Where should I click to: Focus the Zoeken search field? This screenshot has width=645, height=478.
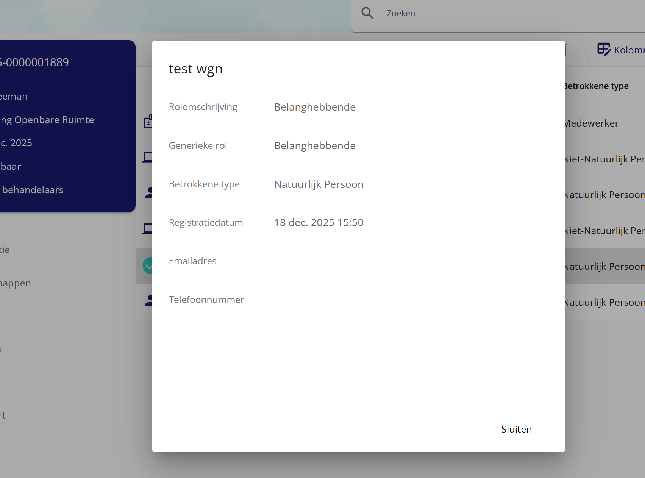coord(492,13)
